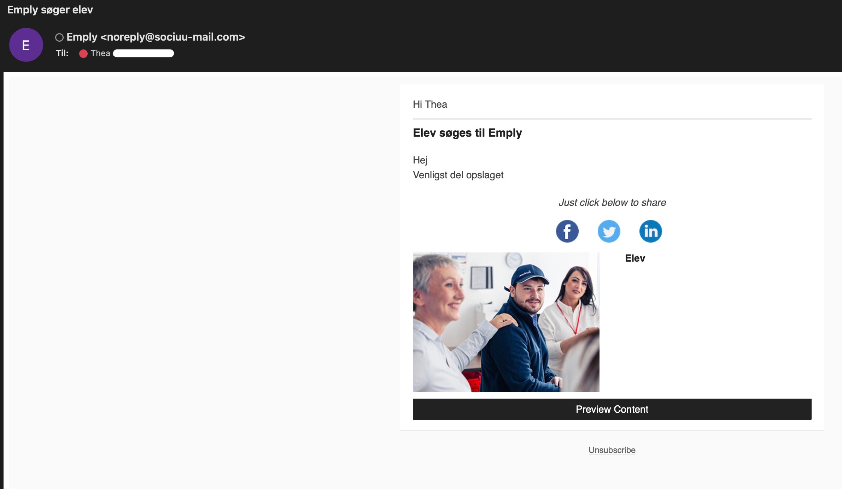The image size is (842, 489).
Task: Share via the LinkedIn icon
Action: point(650,232)
